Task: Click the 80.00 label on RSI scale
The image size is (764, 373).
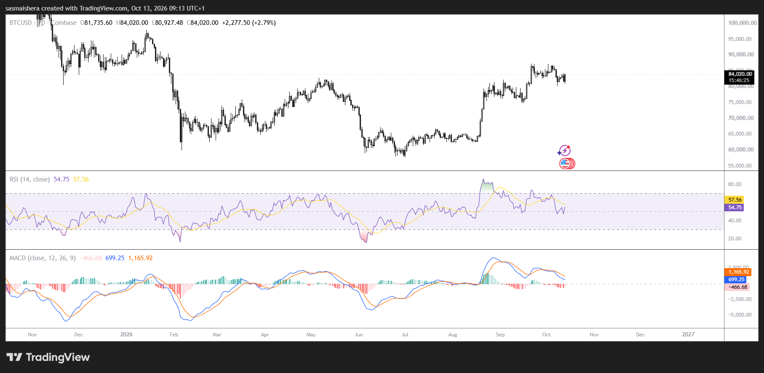Action: click(x=735, y=184)
